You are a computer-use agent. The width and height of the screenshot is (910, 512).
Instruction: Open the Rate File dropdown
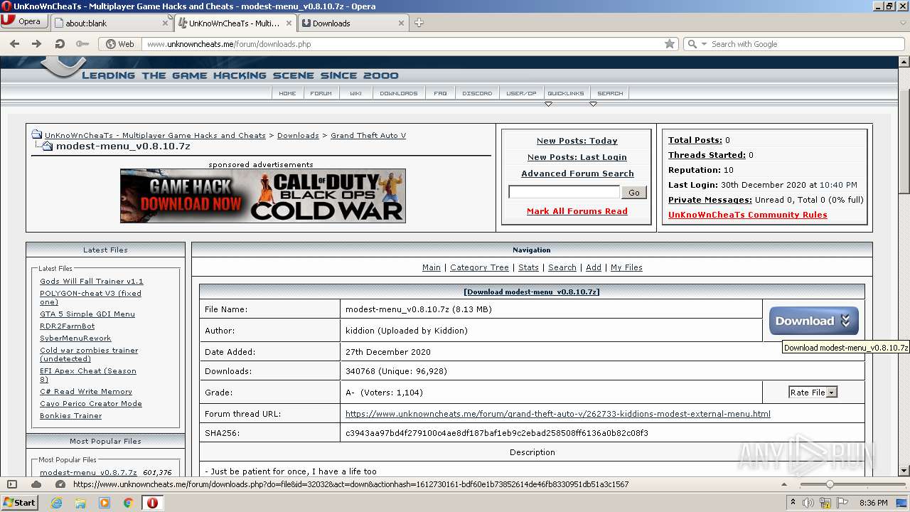point(813,392)
